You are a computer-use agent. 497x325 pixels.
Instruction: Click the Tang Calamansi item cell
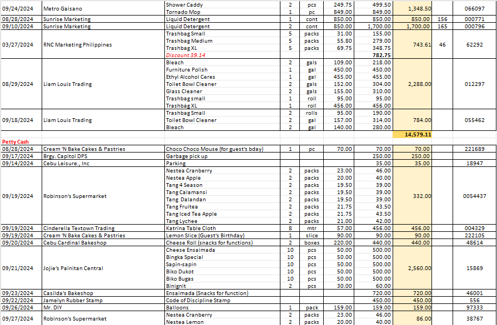222,192
